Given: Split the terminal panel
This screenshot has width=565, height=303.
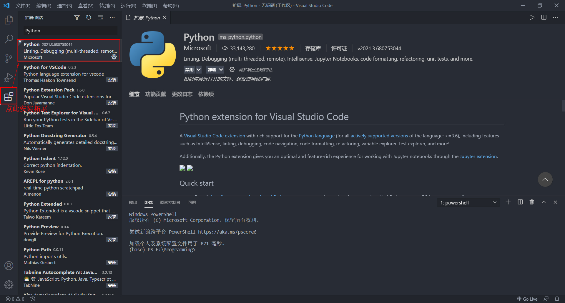Looking at the screenshot, I should (x=520, y=202).
